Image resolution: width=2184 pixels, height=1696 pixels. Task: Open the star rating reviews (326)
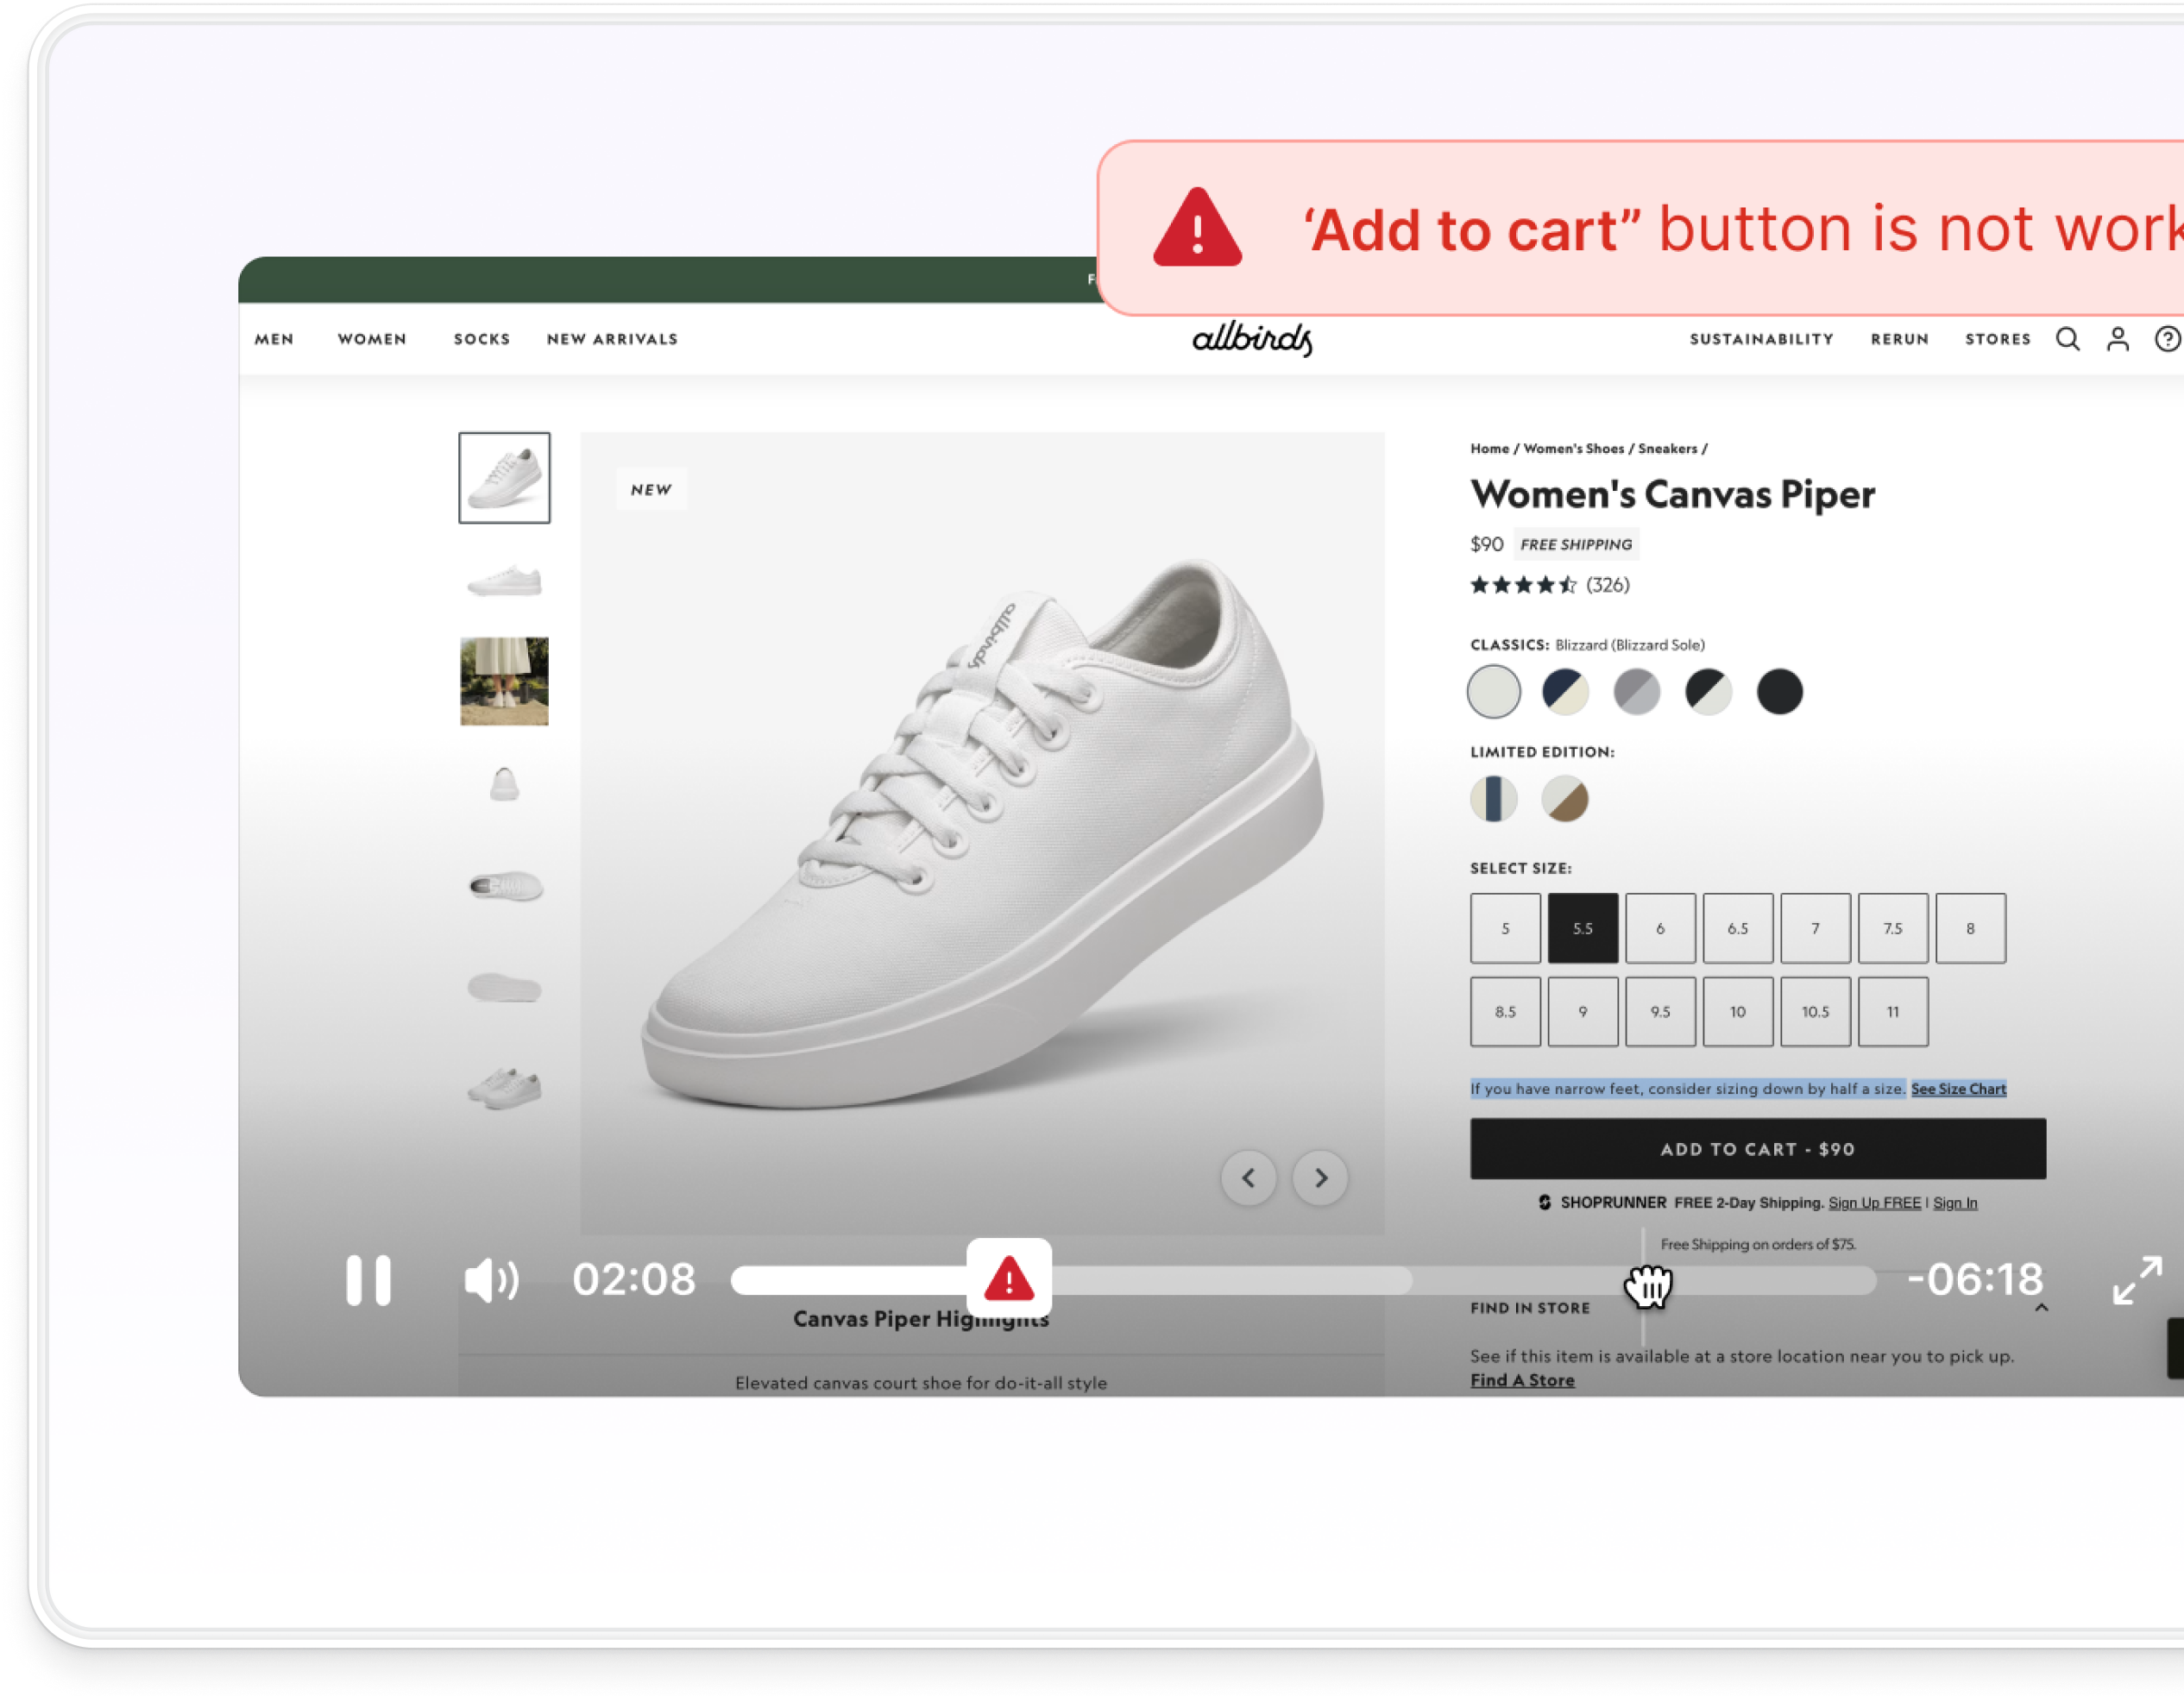(1550, 585)
